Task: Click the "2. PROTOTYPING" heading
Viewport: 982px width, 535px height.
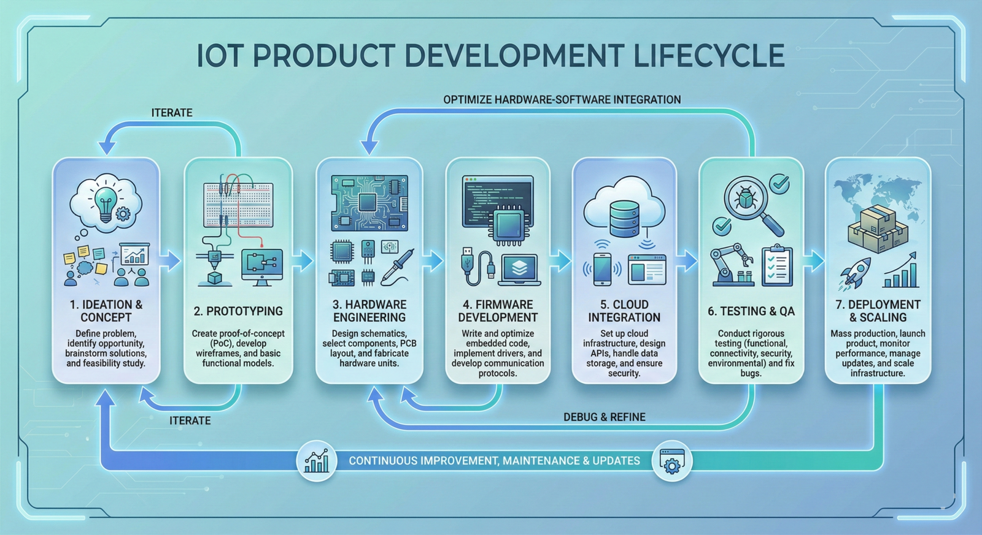Action: tap(238, 311)
